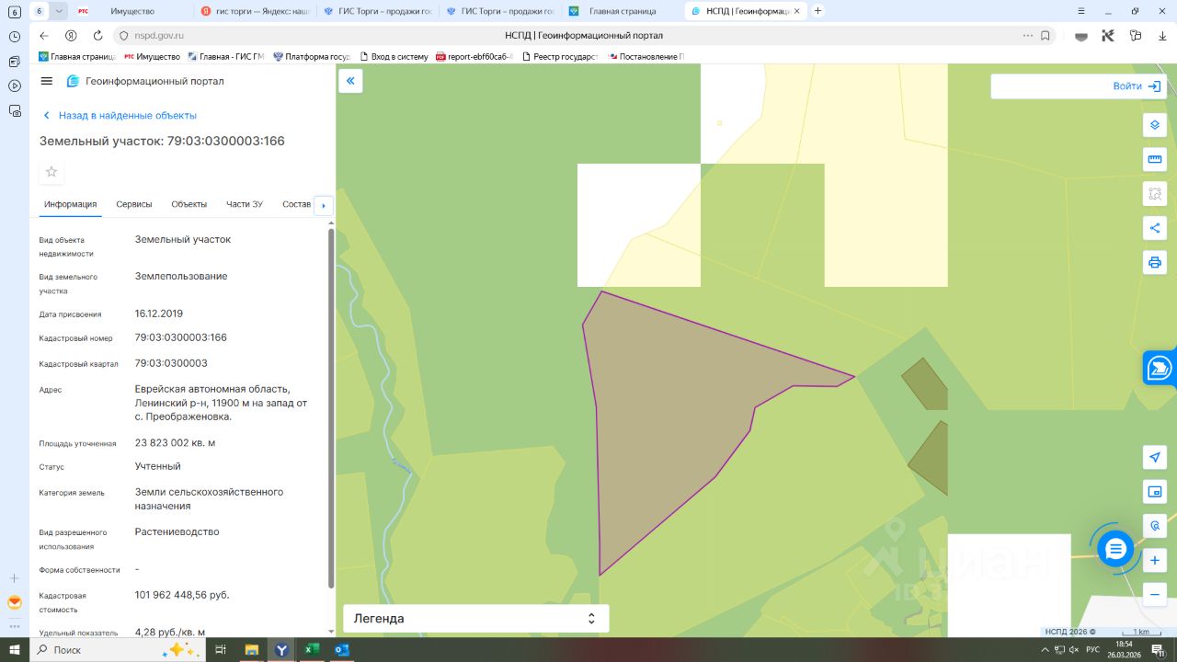
Task: Click the Растениеводство permitted use value
Action: [177, 531]
